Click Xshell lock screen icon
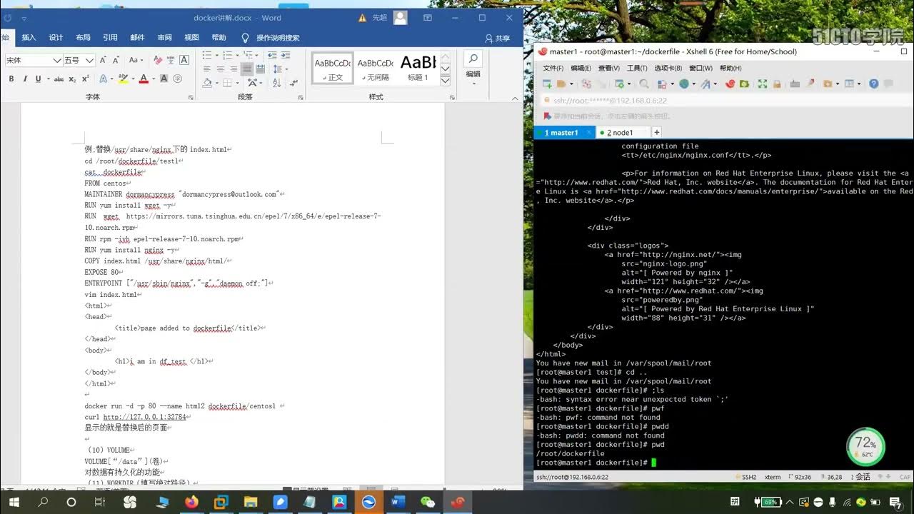 click(777, 84)
